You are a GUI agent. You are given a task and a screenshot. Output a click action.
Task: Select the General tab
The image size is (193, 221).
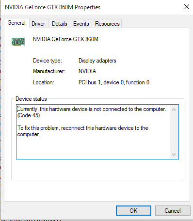(x=16, y=23)
